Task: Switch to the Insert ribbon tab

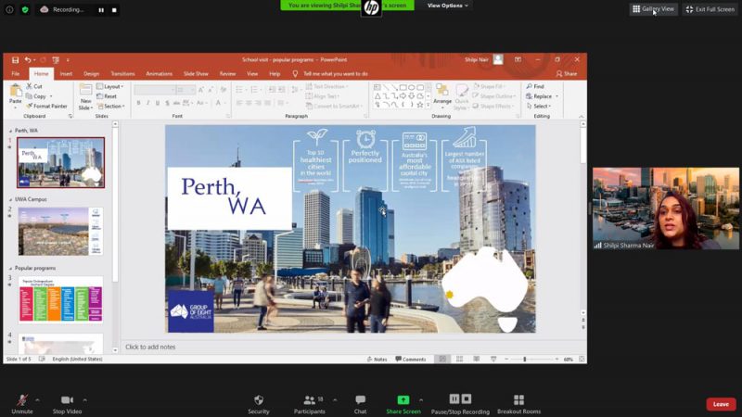Action: tap(66, 73)
